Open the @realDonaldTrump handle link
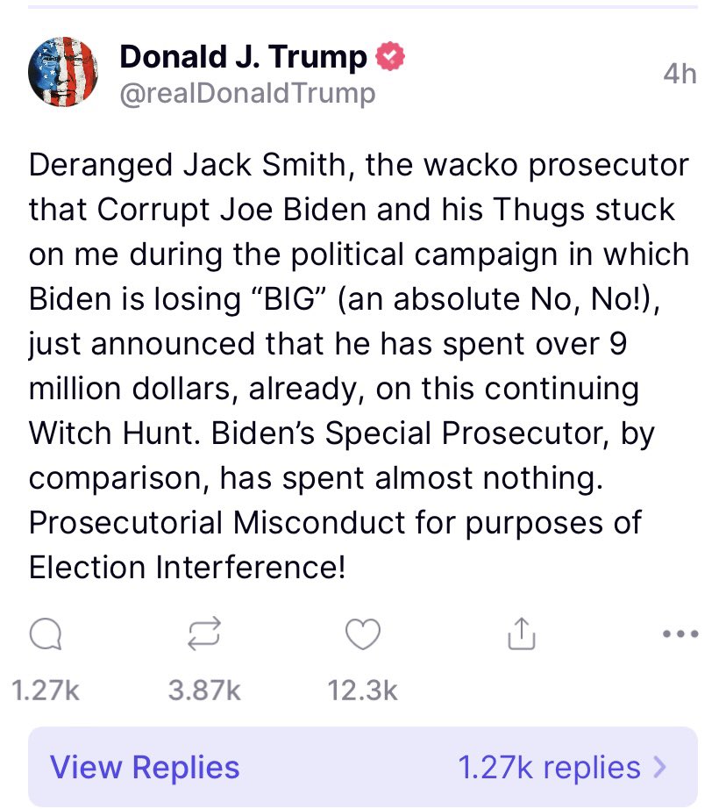 click(246, 93)
